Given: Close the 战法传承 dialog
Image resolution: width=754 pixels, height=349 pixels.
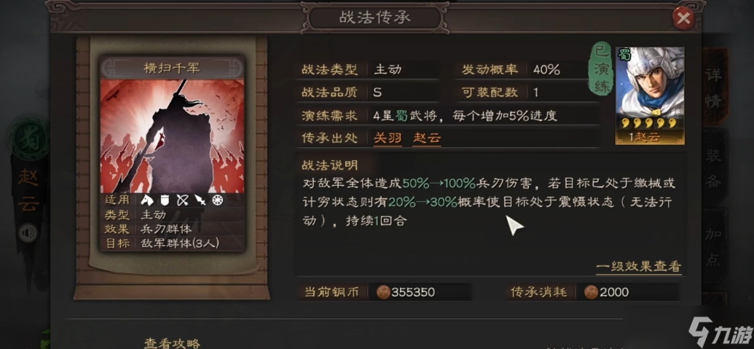Looking at the screenshot, I should 683,19.
